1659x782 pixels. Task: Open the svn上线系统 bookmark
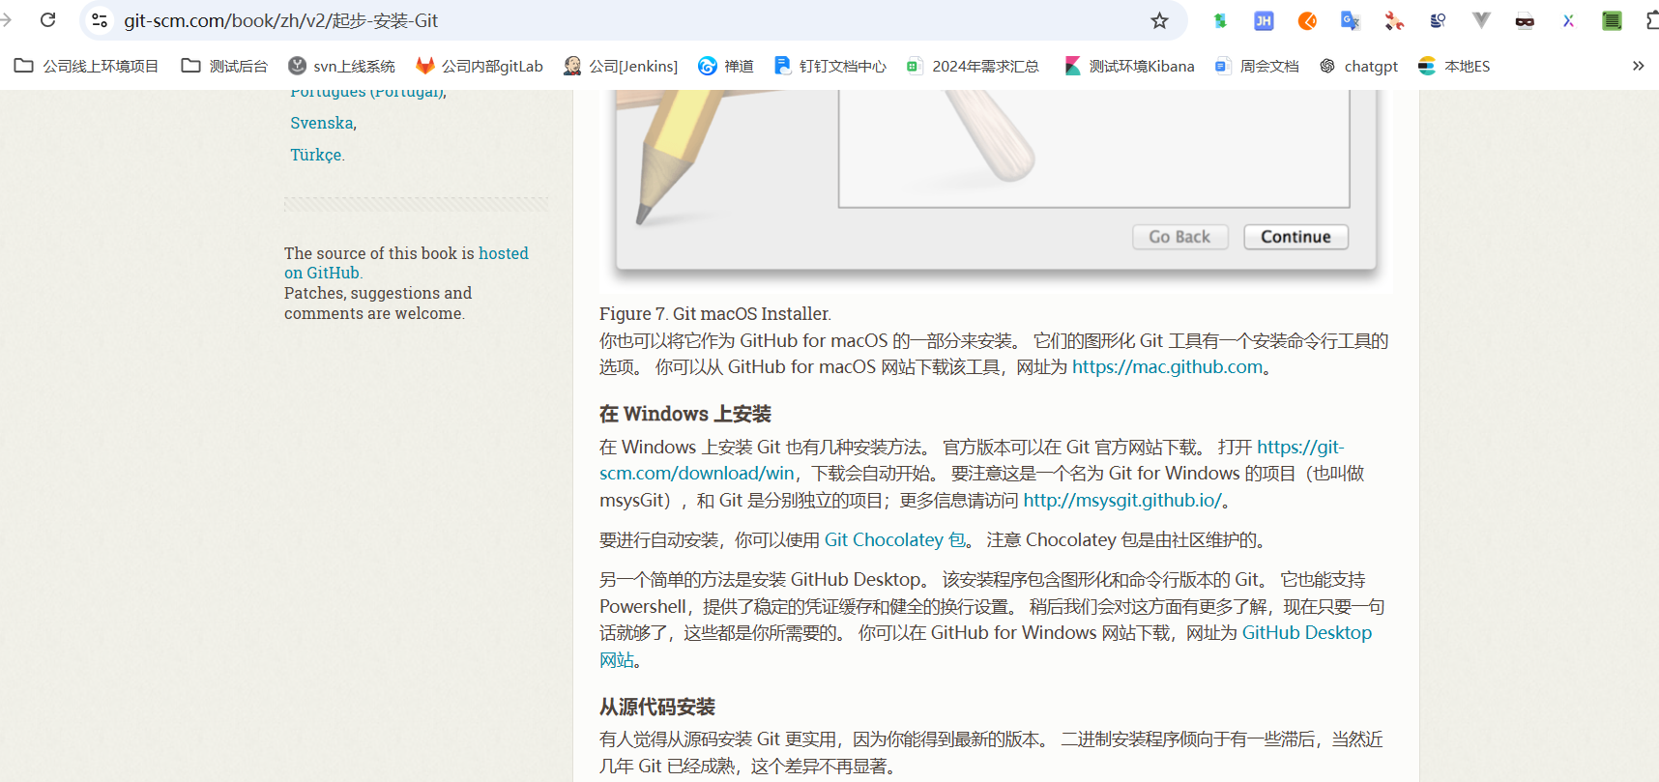pyautogui.click(x=342, y=66)
